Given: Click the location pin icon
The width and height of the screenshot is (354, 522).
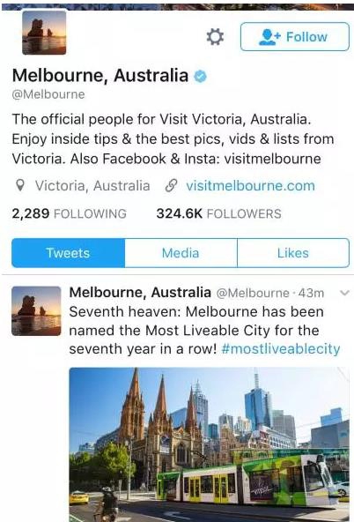Looking at the screenshot, I should pyautogui.click(x=20, y=185).
